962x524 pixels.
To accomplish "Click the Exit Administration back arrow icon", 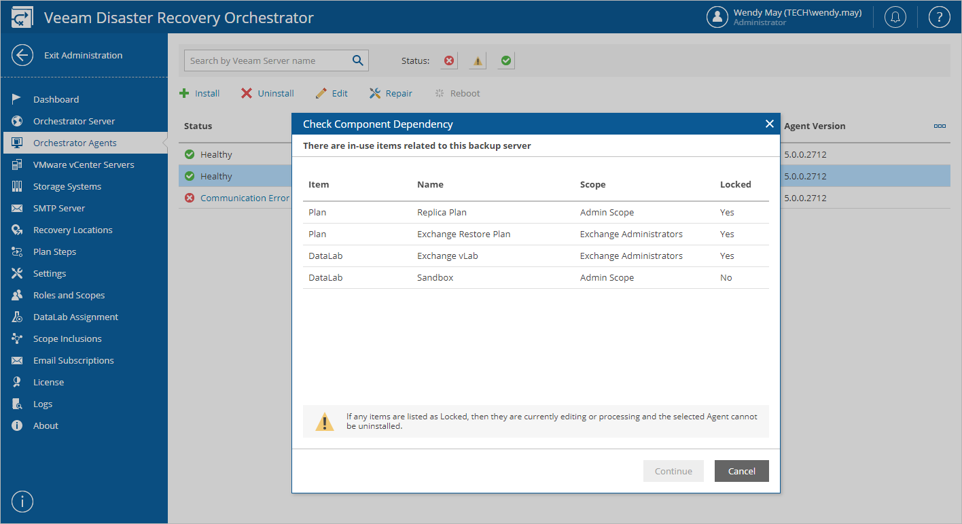I will [x=22, y=55].
